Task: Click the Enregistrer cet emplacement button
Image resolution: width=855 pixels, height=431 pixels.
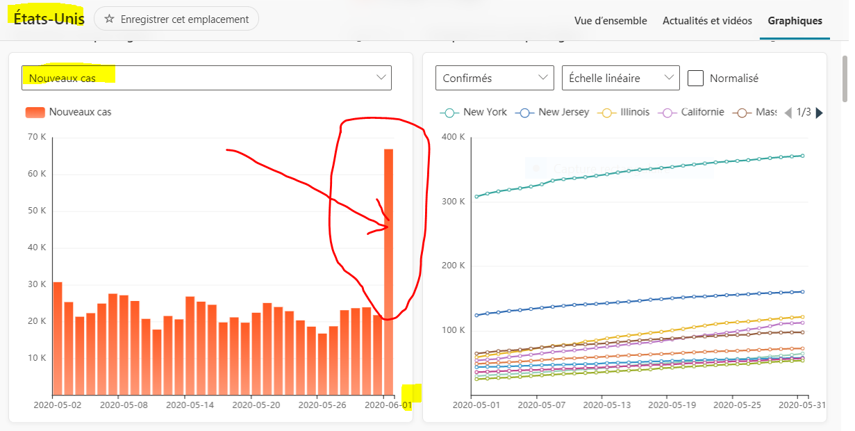Action: point(176,19)
